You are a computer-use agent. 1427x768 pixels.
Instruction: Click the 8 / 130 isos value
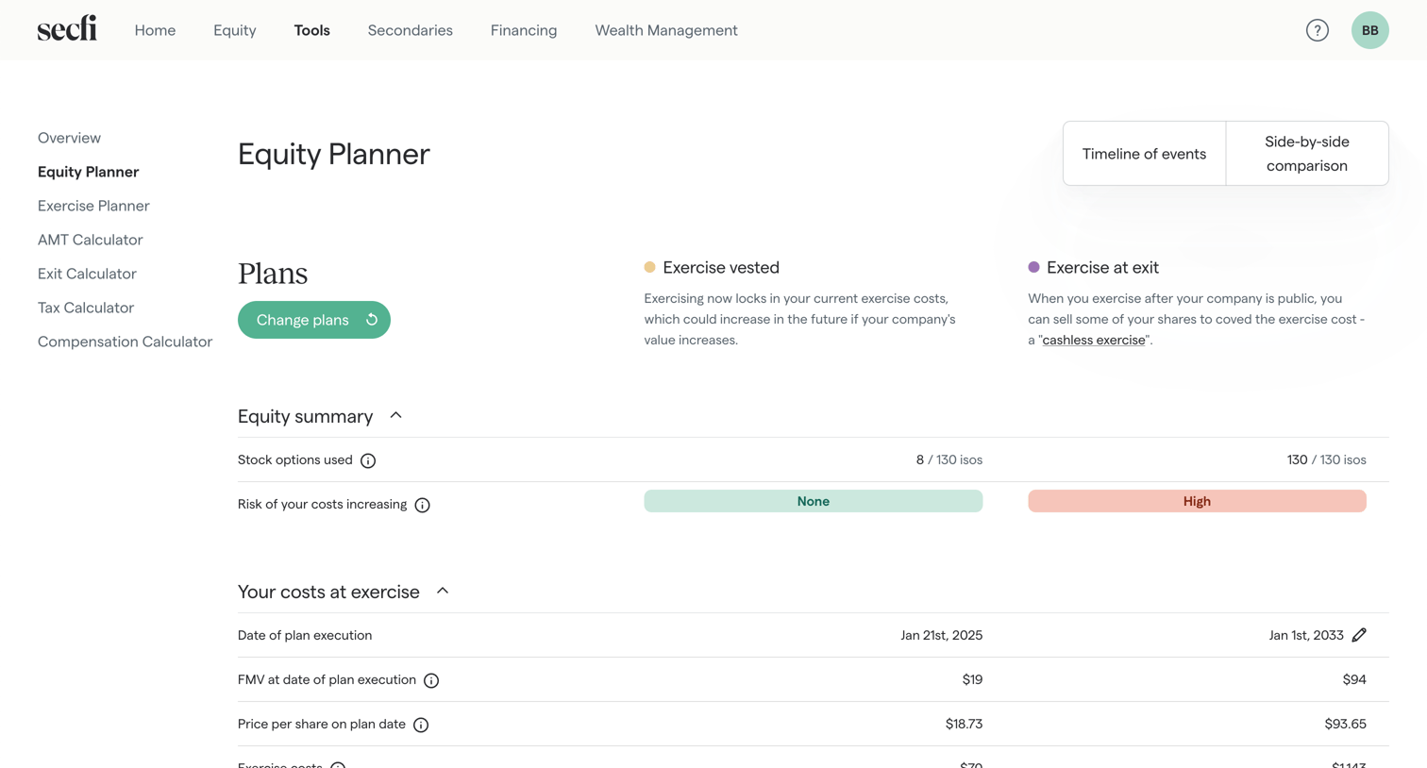pyautogui.click(x=949, y=459)
